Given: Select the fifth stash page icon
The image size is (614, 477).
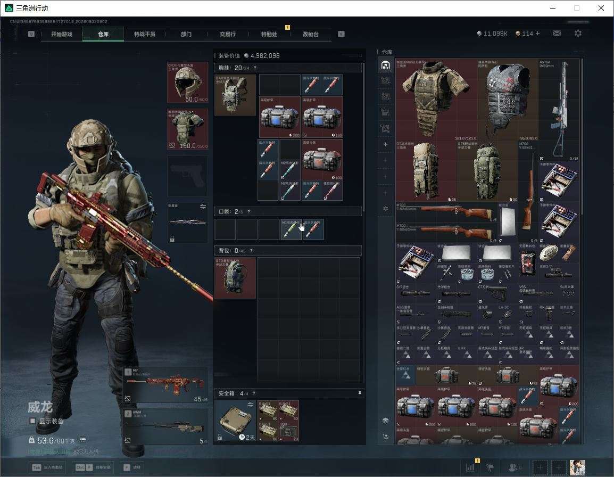Looking at the screenshot, I should click(386, 128).
